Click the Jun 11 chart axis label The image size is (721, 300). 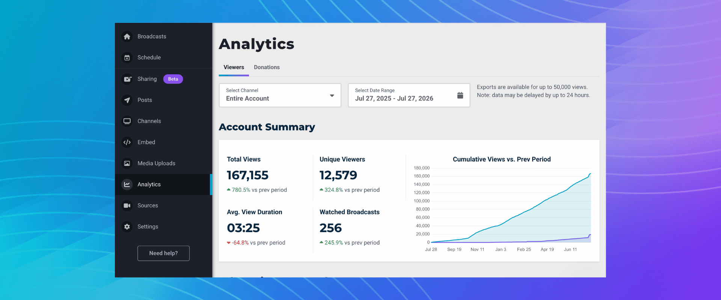tap(570, 249)
